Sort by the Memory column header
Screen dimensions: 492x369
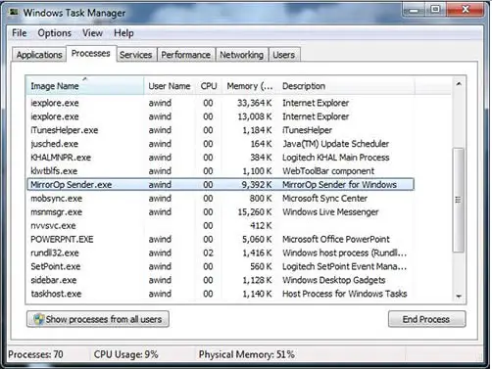tap(250, 86)
